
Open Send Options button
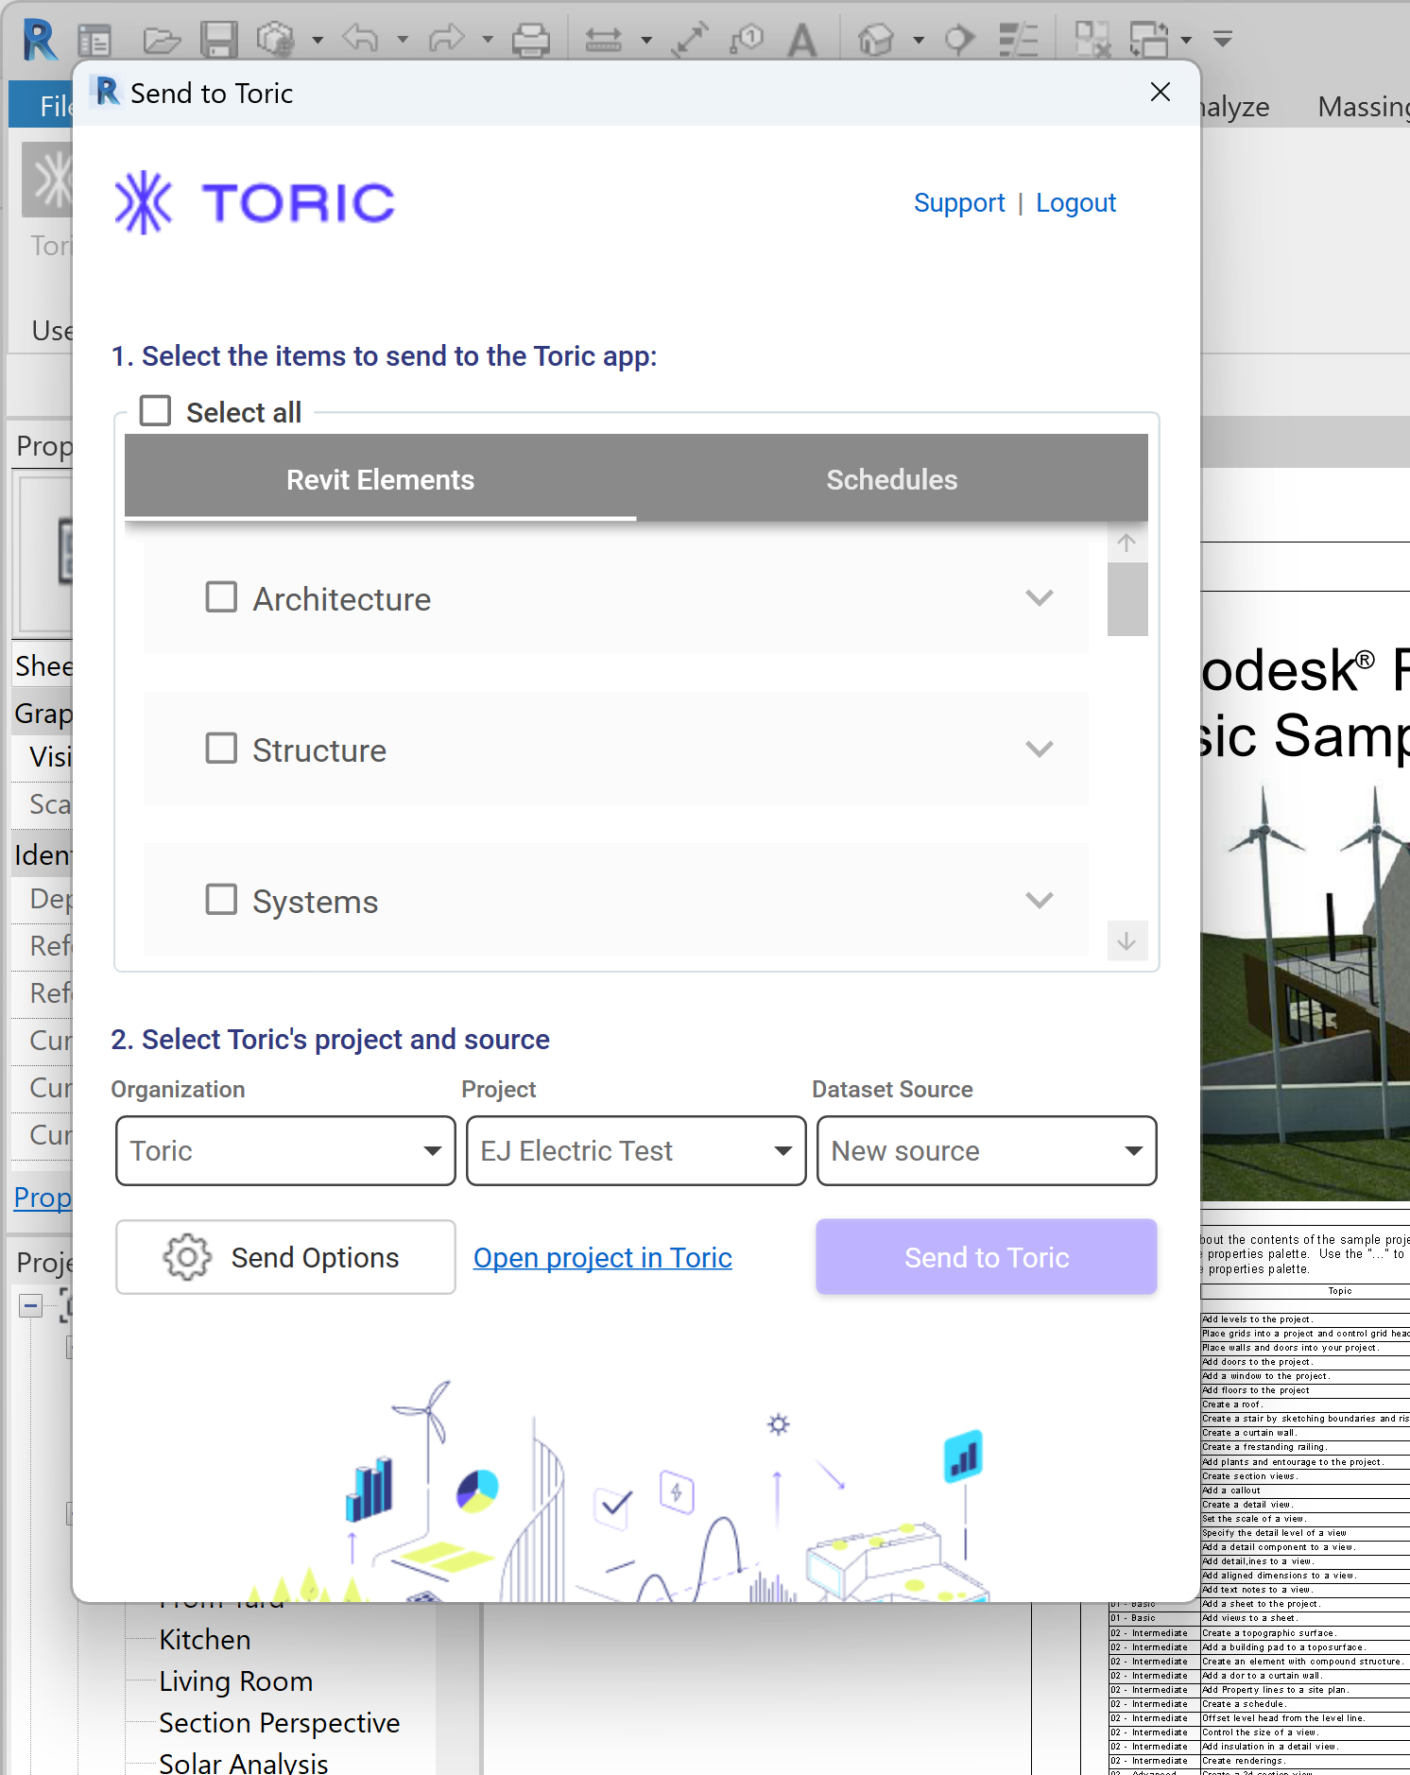(x=285, y=1257)
